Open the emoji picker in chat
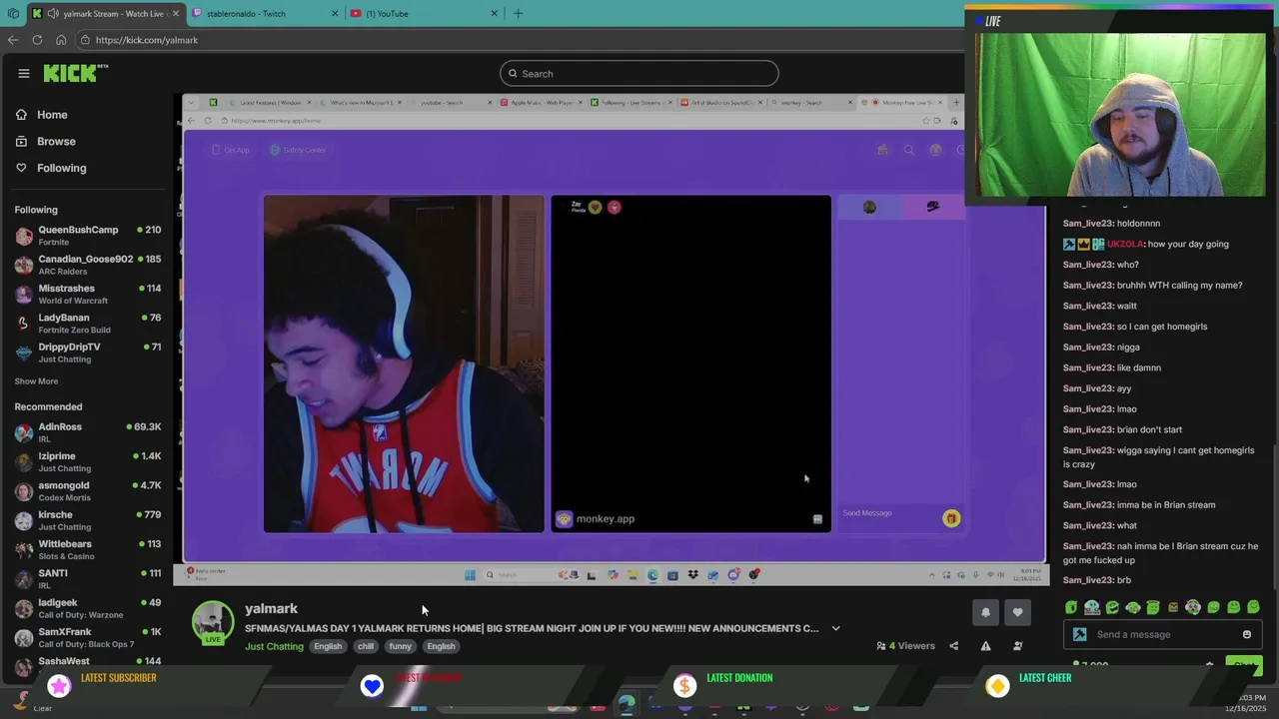Viewport: 1279px width, 719px height. (x=1246, y=635)
